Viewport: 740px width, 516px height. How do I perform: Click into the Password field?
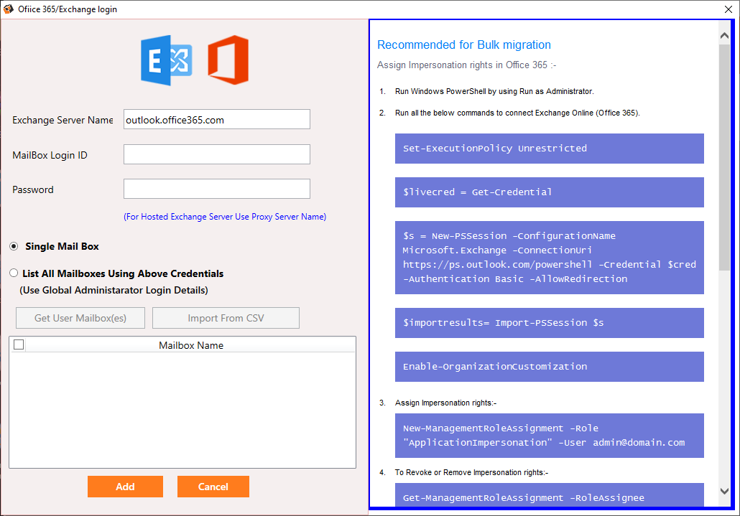(x=216, y=189)
